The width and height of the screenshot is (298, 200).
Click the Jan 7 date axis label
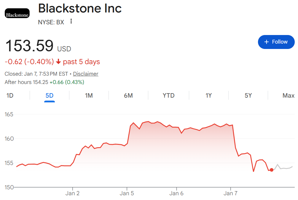click(231, 193)
